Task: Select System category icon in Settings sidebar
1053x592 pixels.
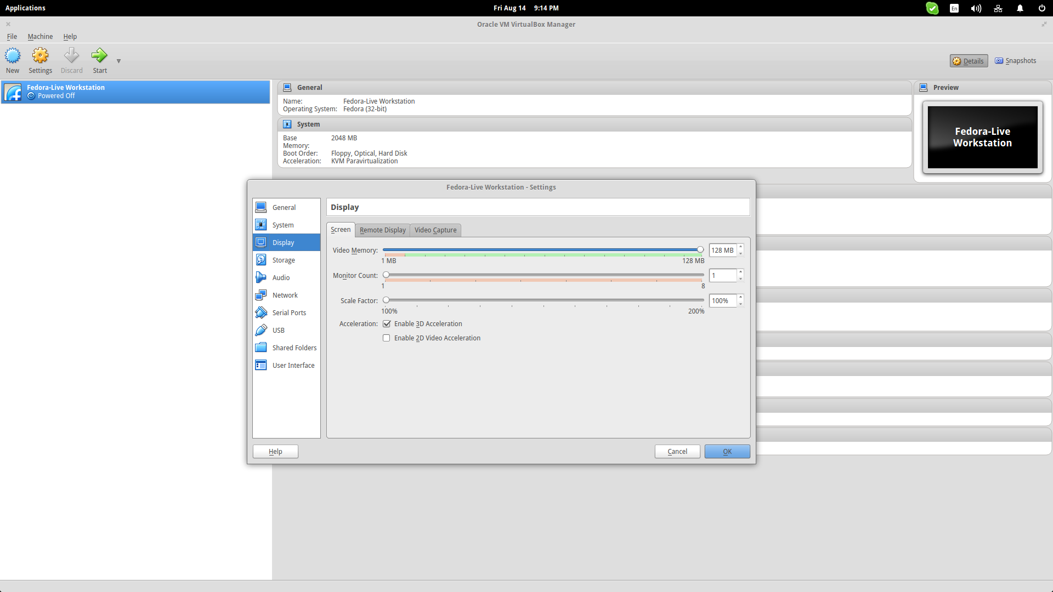Action: coord(261,225)
